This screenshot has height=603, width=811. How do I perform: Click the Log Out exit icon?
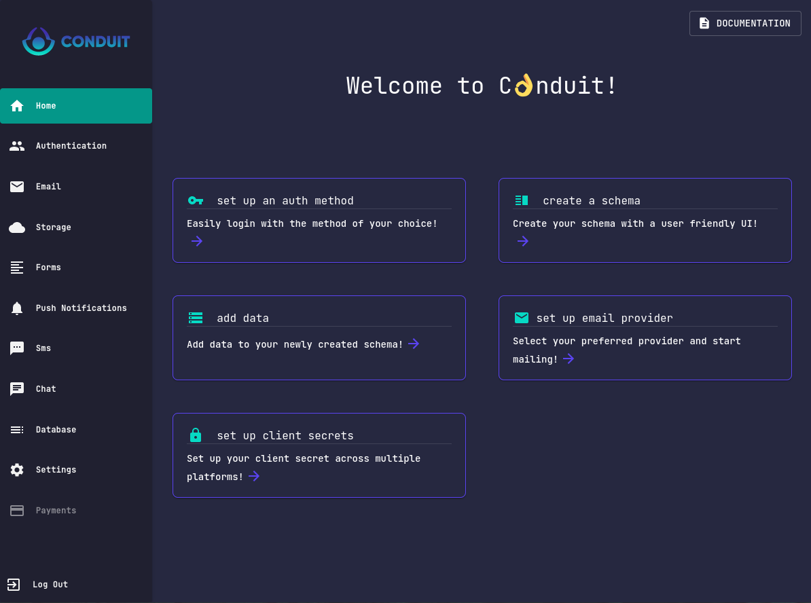click(14, 585)
